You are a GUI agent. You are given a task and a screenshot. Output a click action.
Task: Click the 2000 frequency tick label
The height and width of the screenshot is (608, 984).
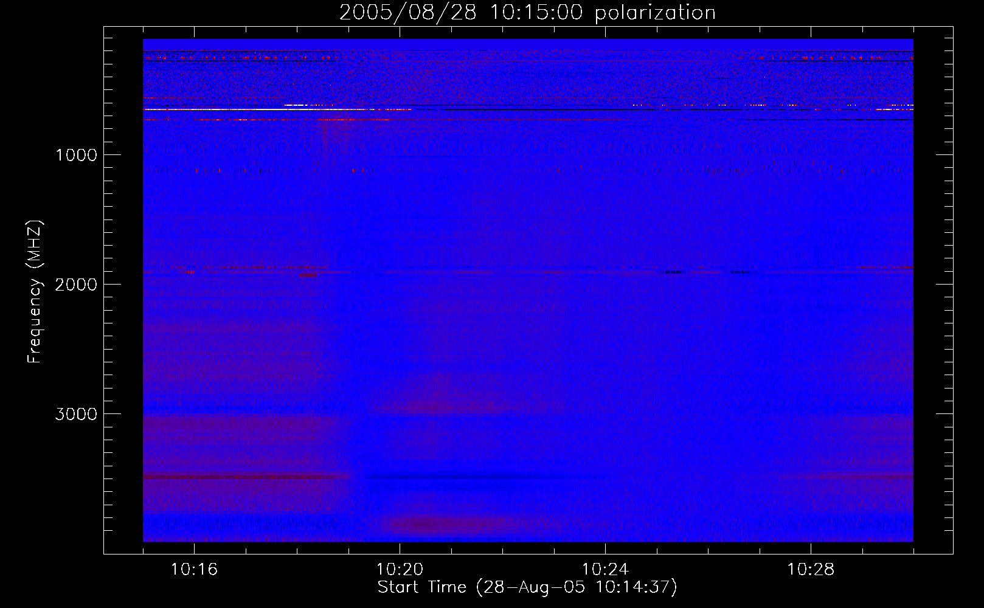(76, 285)
